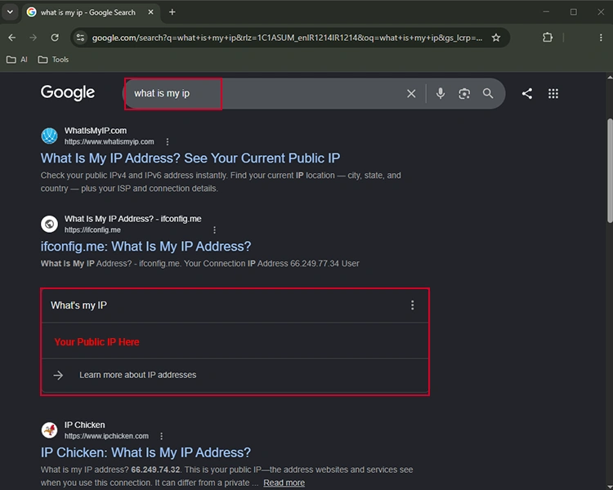Open Chrome's three-dot menu
Image resolution: width=613 pixels, height=490 pixels.
601,38
